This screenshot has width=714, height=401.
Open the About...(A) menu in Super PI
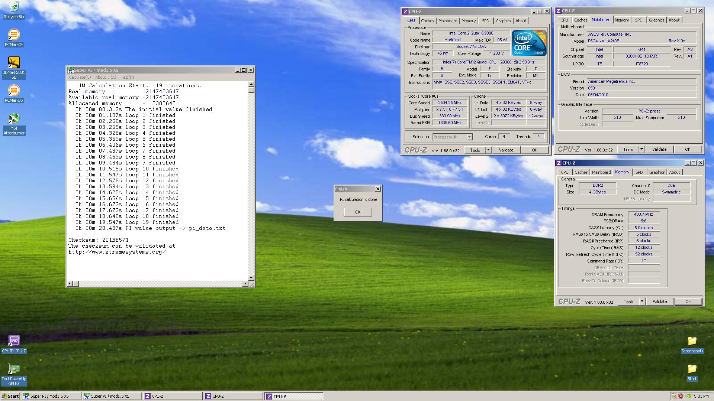106,77
